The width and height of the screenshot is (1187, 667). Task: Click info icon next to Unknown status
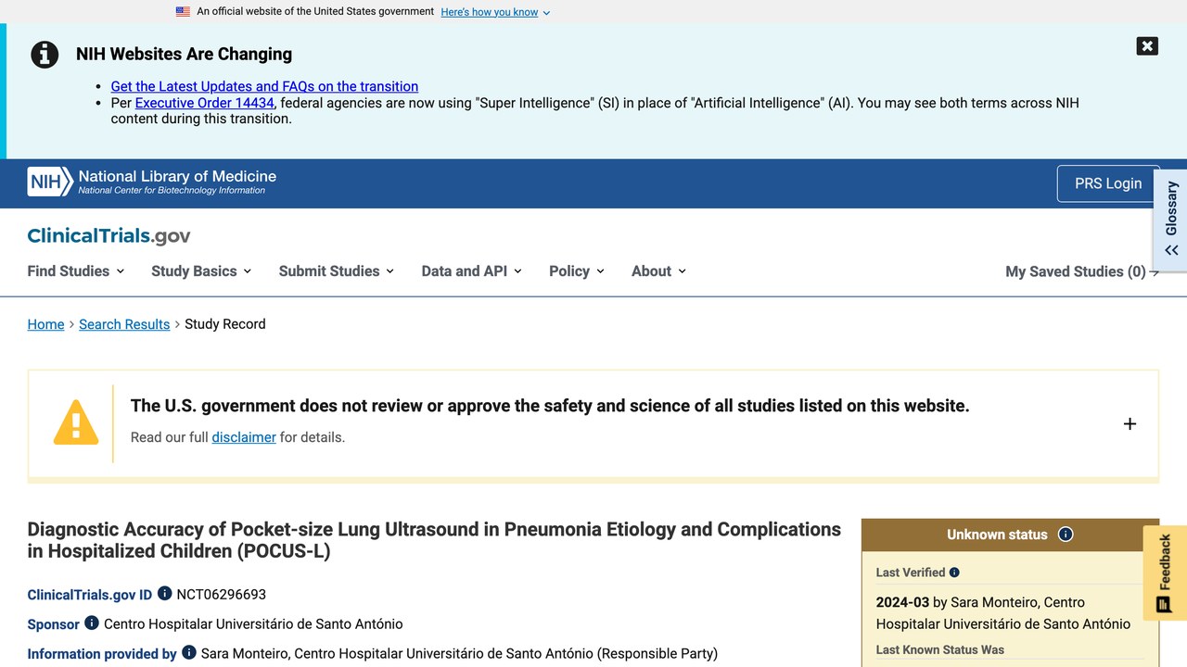point(1066,535)
